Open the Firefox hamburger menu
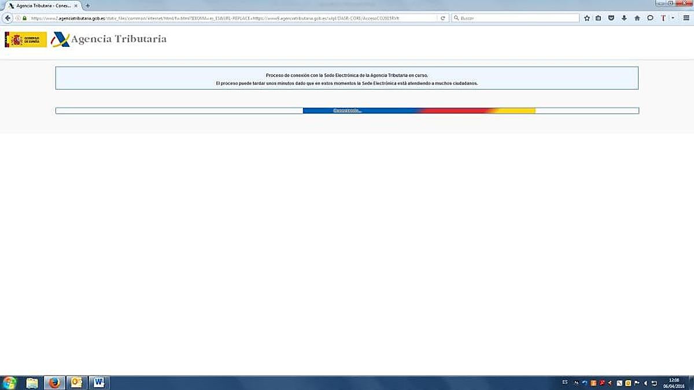Image resolution: width=694 pixels, height=390 pixels. 686,18
